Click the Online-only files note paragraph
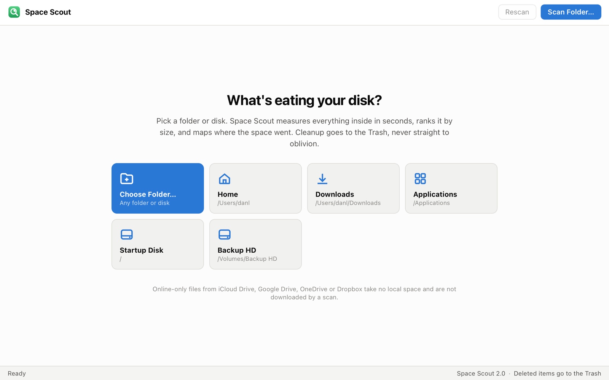This screenshot has height=380, width=609. [304, 293]
